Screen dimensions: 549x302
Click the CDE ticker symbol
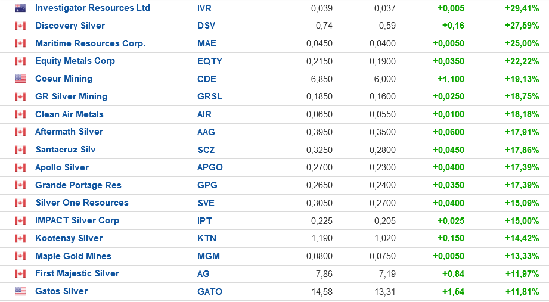(207, 79)
